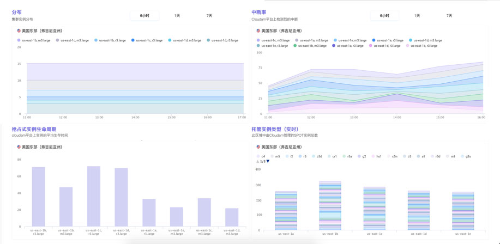Viewport: 500px width, 244px height.
Task: Switch 分布 panel to 7天 range
Action: 209,16
